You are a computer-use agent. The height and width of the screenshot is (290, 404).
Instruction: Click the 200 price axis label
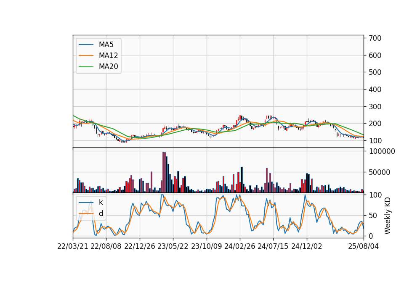pos(375,124)
